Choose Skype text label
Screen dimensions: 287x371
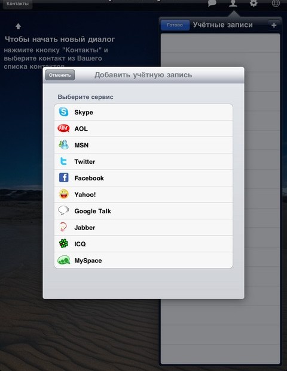(84, 113)
